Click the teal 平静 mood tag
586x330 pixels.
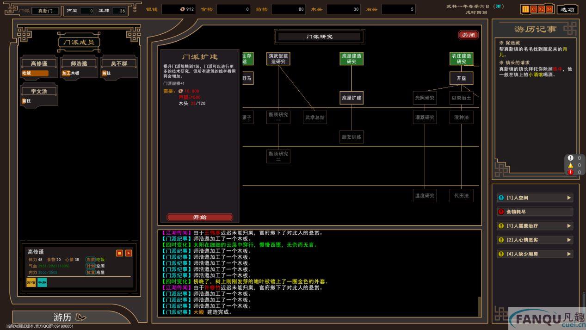point(42,282)
